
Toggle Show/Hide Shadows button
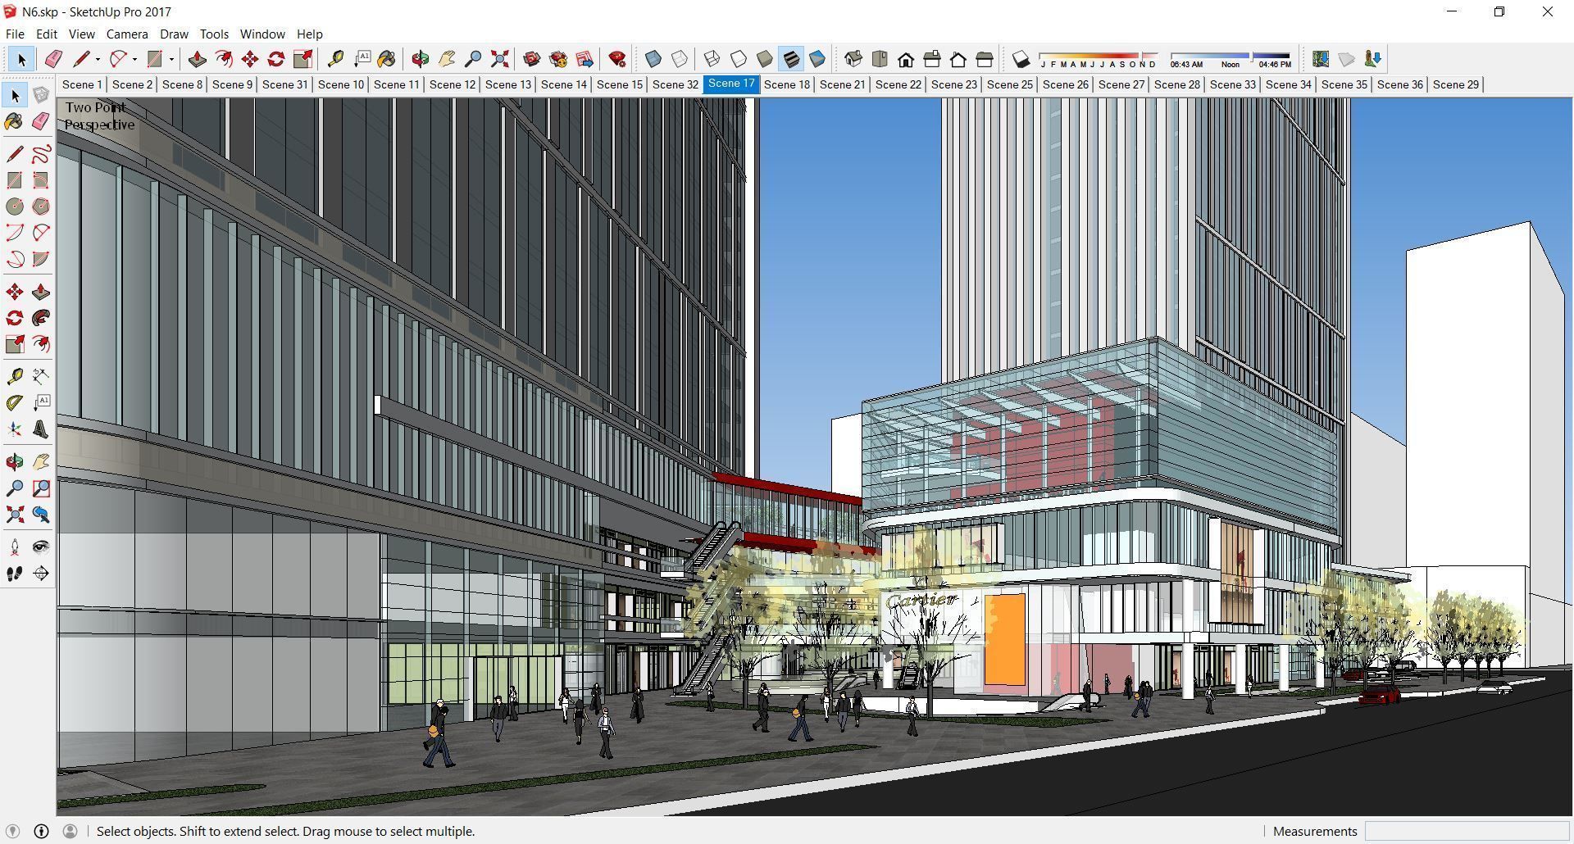pos(1021,59)
